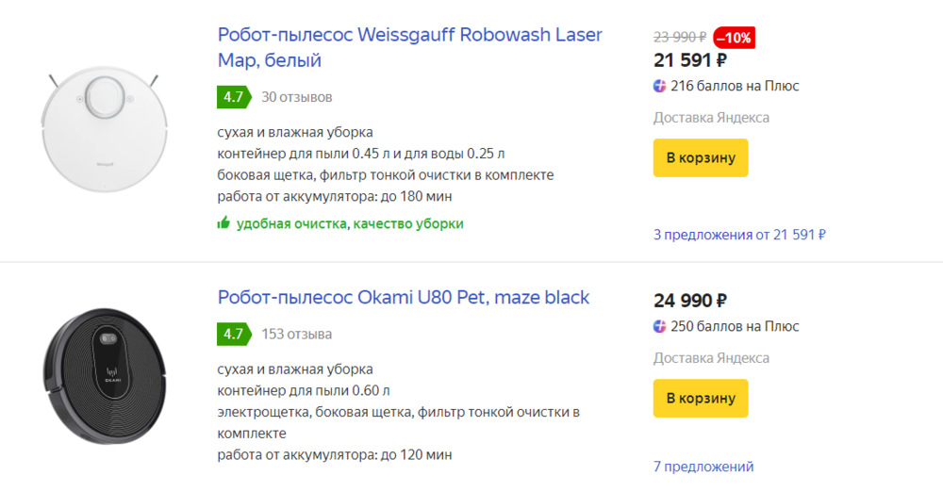
Task: Click the thumbs-up icon beside удобная очистка
Action: click(x=223, y=223)
